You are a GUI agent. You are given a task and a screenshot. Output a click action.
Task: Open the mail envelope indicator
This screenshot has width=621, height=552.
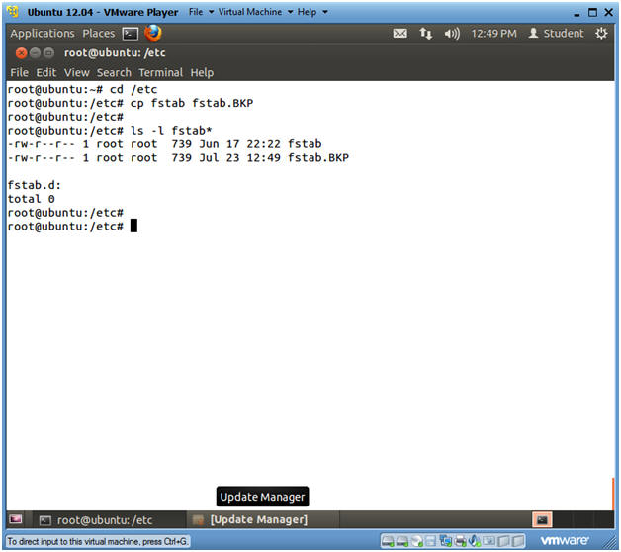click(399, 34)
